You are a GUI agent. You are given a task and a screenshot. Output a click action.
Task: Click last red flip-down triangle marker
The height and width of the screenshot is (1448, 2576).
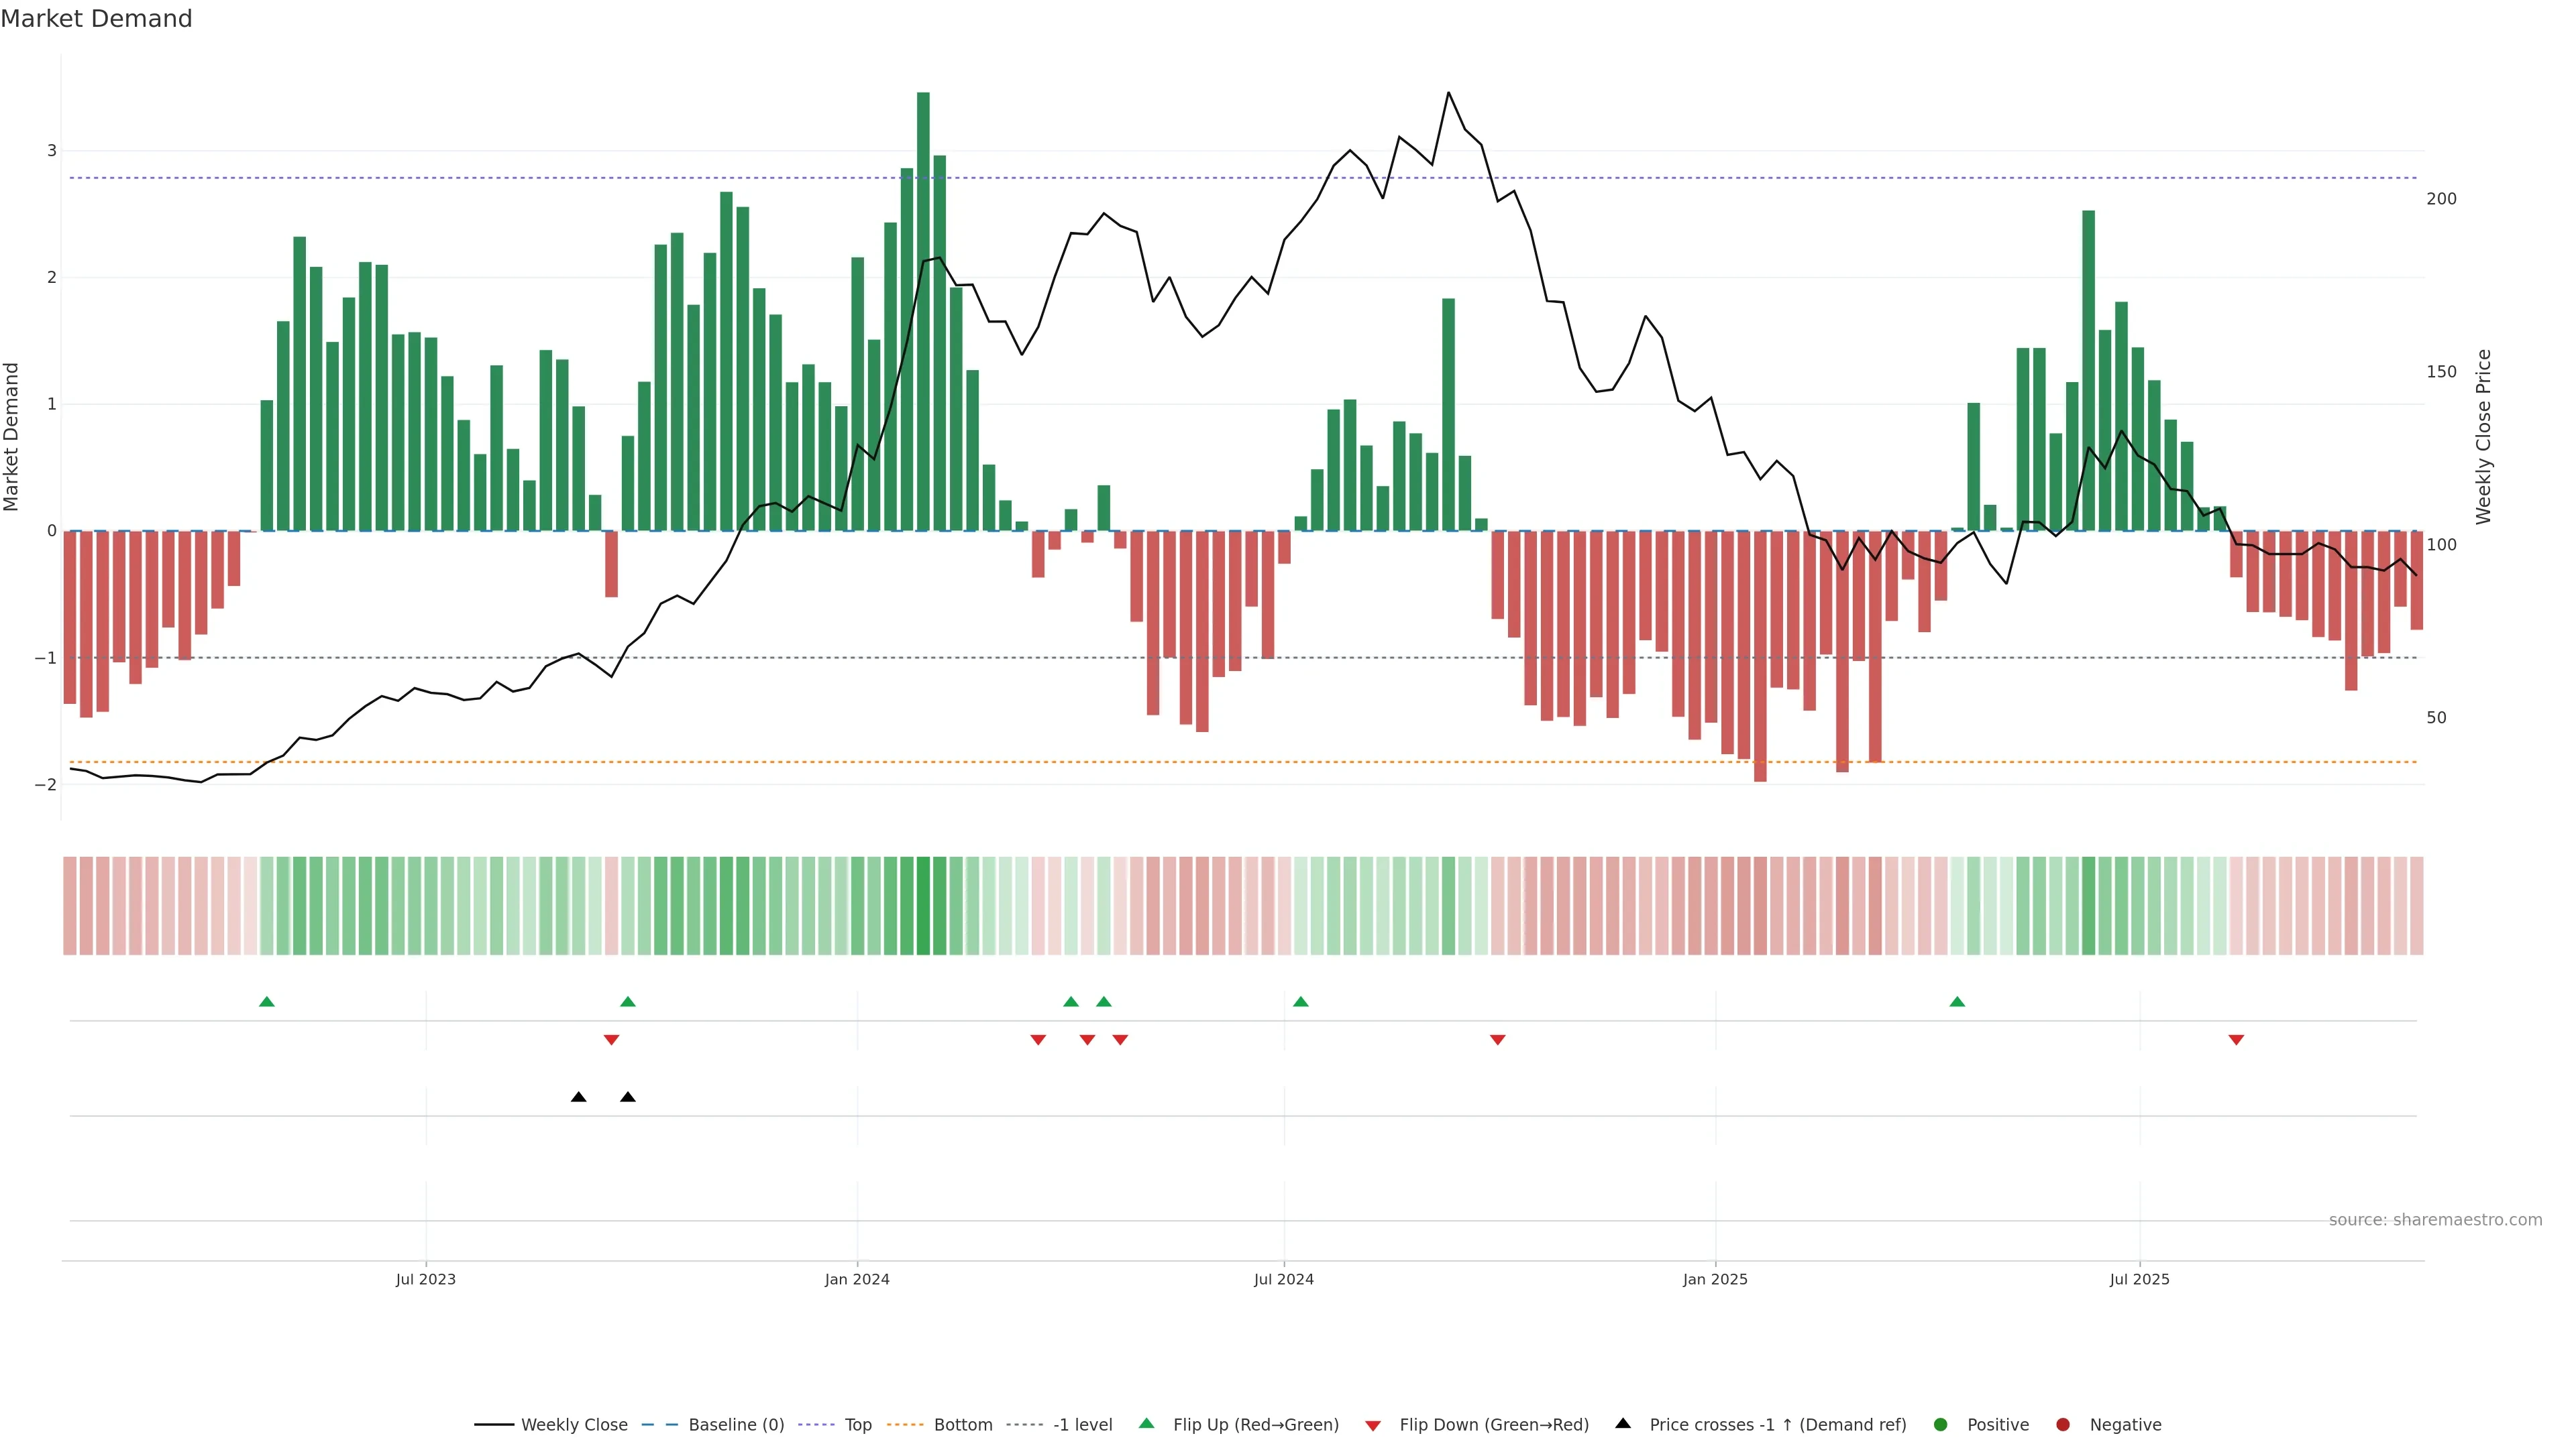pos(2236,1039)
